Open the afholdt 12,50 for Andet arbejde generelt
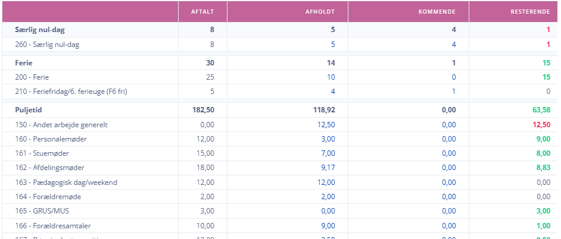 (x=326, y=125)
